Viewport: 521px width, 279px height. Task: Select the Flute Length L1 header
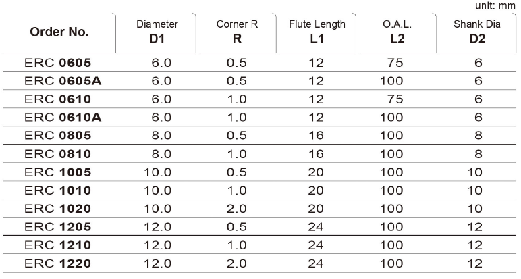point(317,32)
